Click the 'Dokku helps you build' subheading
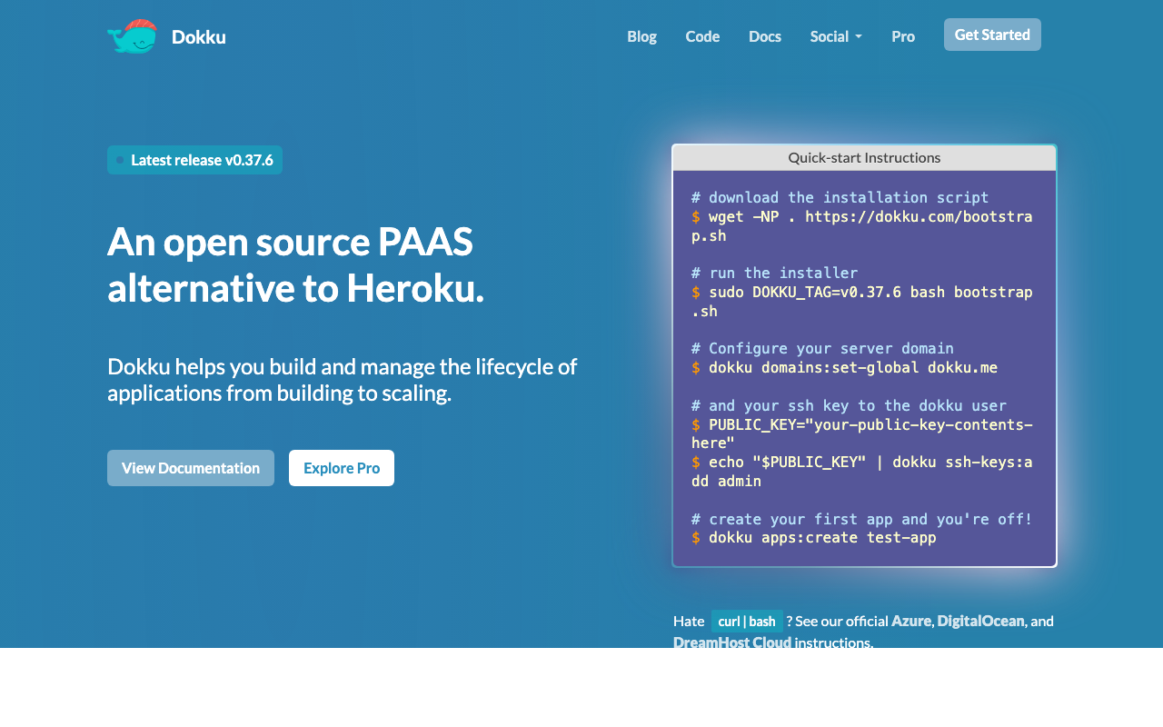This screenshot has width=1163, height=727. click(x=343, y=380)
